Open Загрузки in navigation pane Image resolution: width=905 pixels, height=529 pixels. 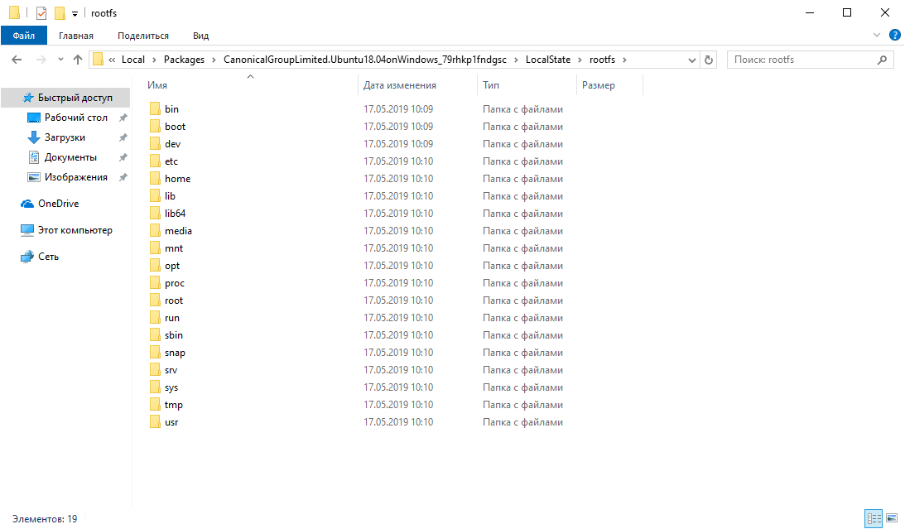[x=64, y=137]
